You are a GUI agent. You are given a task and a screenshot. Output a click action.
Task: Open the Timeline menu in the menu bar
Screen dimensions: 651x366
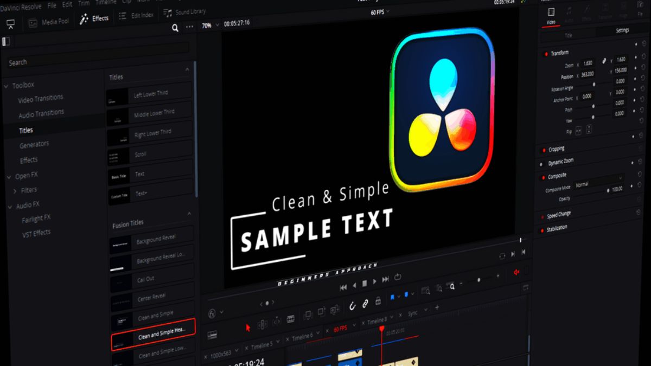[105, 3]
